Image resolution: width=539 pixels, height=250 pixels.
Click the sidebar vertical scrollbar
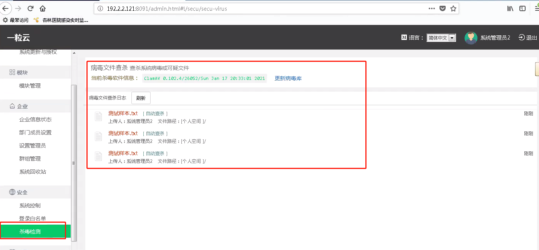pos(74,163)
